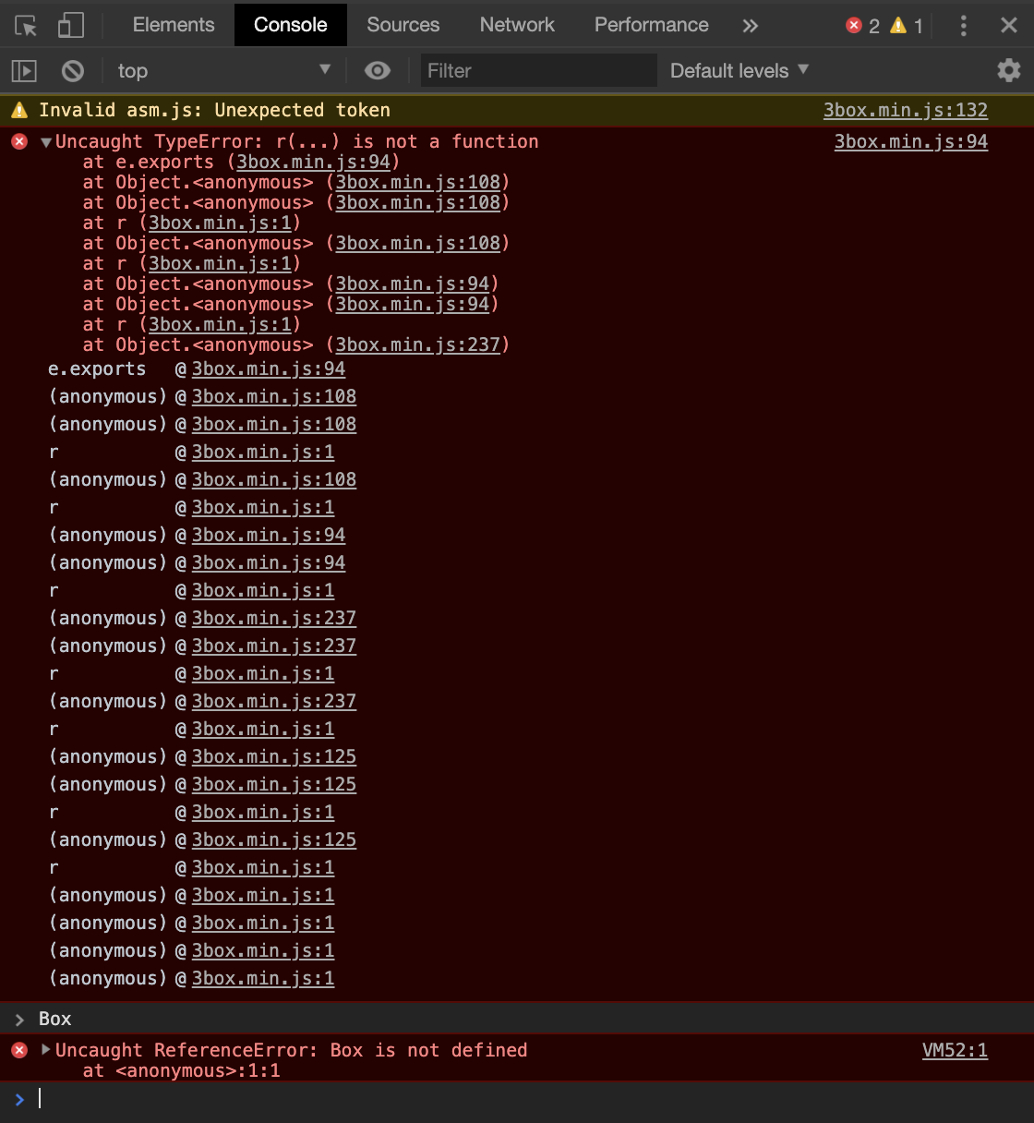This screenshot has width=1034, height=1123.
Task: Open DevTools three-dot customize menu
Action: tap(963, 25)
